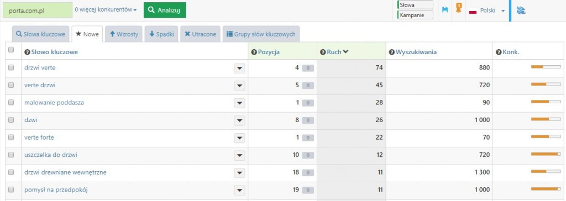Click the green Analizuj button
This screenshot has width=566, height=201.
(165, 10)
